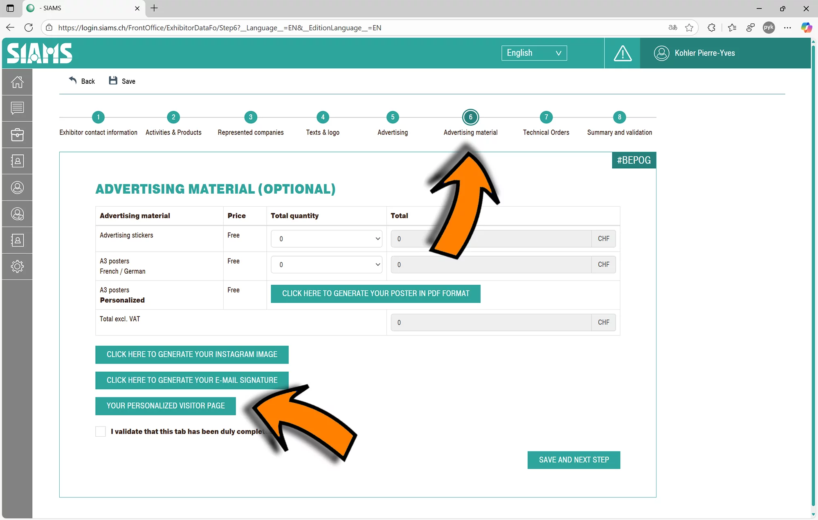Viewport: 818px width, 520px height.
Task: Click the Back arrow icon
Action: tap(73, 80)
